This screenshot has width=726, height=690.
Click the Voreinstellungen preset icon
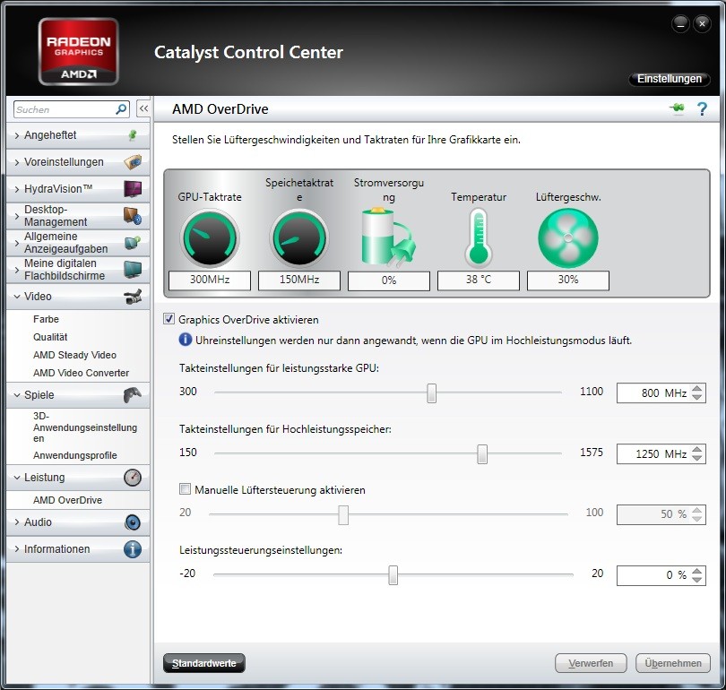point(133,162)
